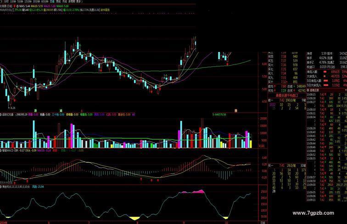Click the MA60 moving average label
Viewport: 347px width, 224px height.
[x=62, y=6]
